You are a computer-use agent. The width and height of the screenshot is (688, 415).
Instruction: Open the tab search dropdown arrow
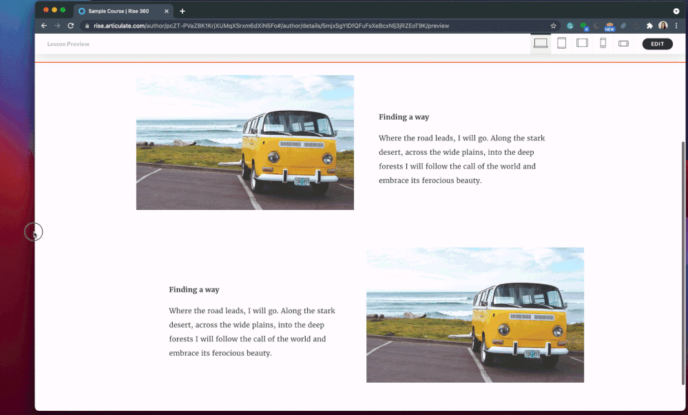tap(676, 11)
